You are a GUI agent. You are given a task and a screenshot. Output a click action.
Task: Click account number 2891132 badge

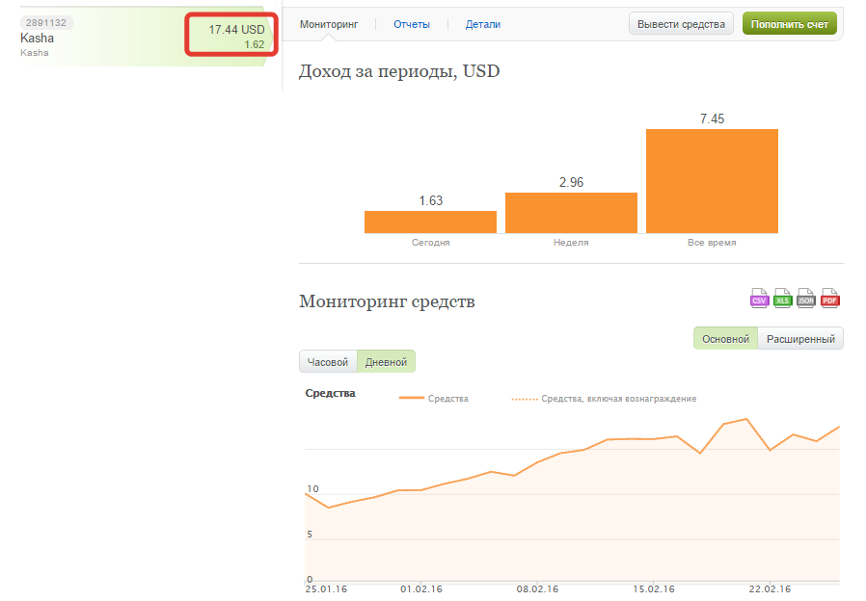click(46, 22)
